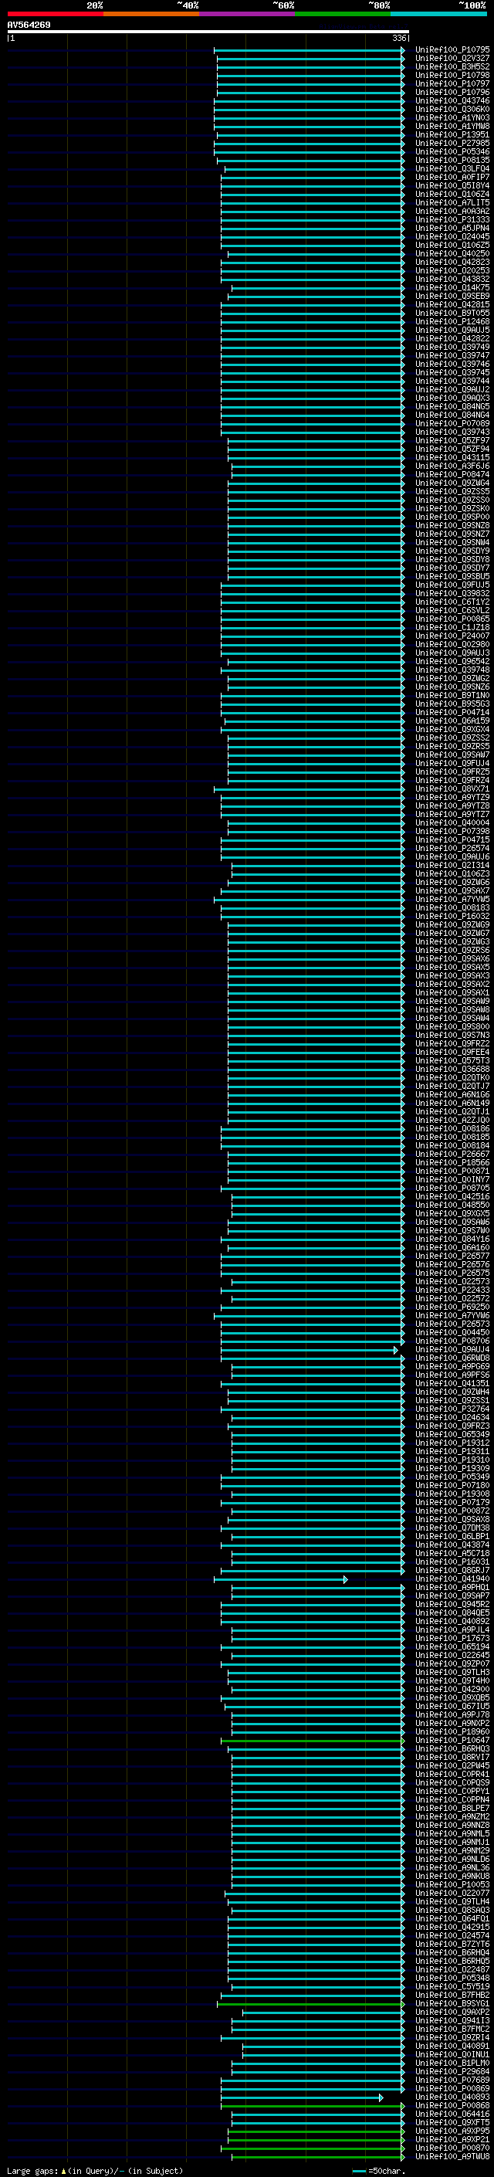The width and height of the screenshot is (494, 2177).
Task: Click the UniRef100_P32764 hit label
Action: tap(452, 1409)
